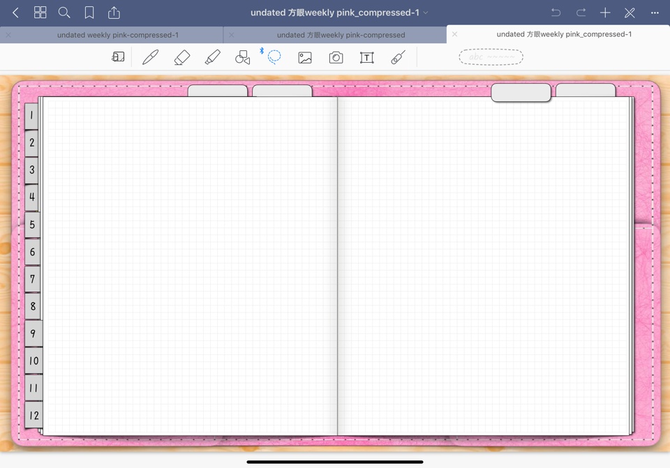This screenshot has height=468, width=670.
Task: Select the Lasso selection tool
Action: 274,56
